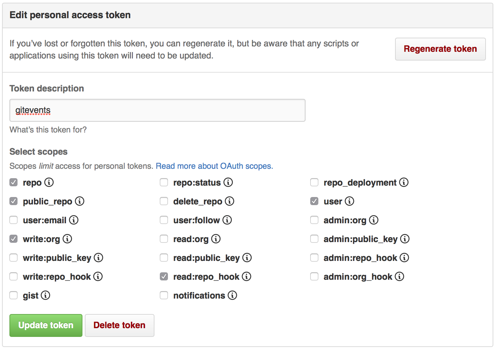Image resolution: width=496 pixels, height=349 pixels.
Task: Open info icon beside gist scope
Action: (x=45, y=295)
